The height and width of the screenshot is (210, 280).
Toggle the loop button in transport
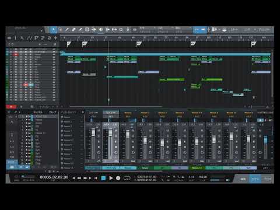click(x=127, y=178)
